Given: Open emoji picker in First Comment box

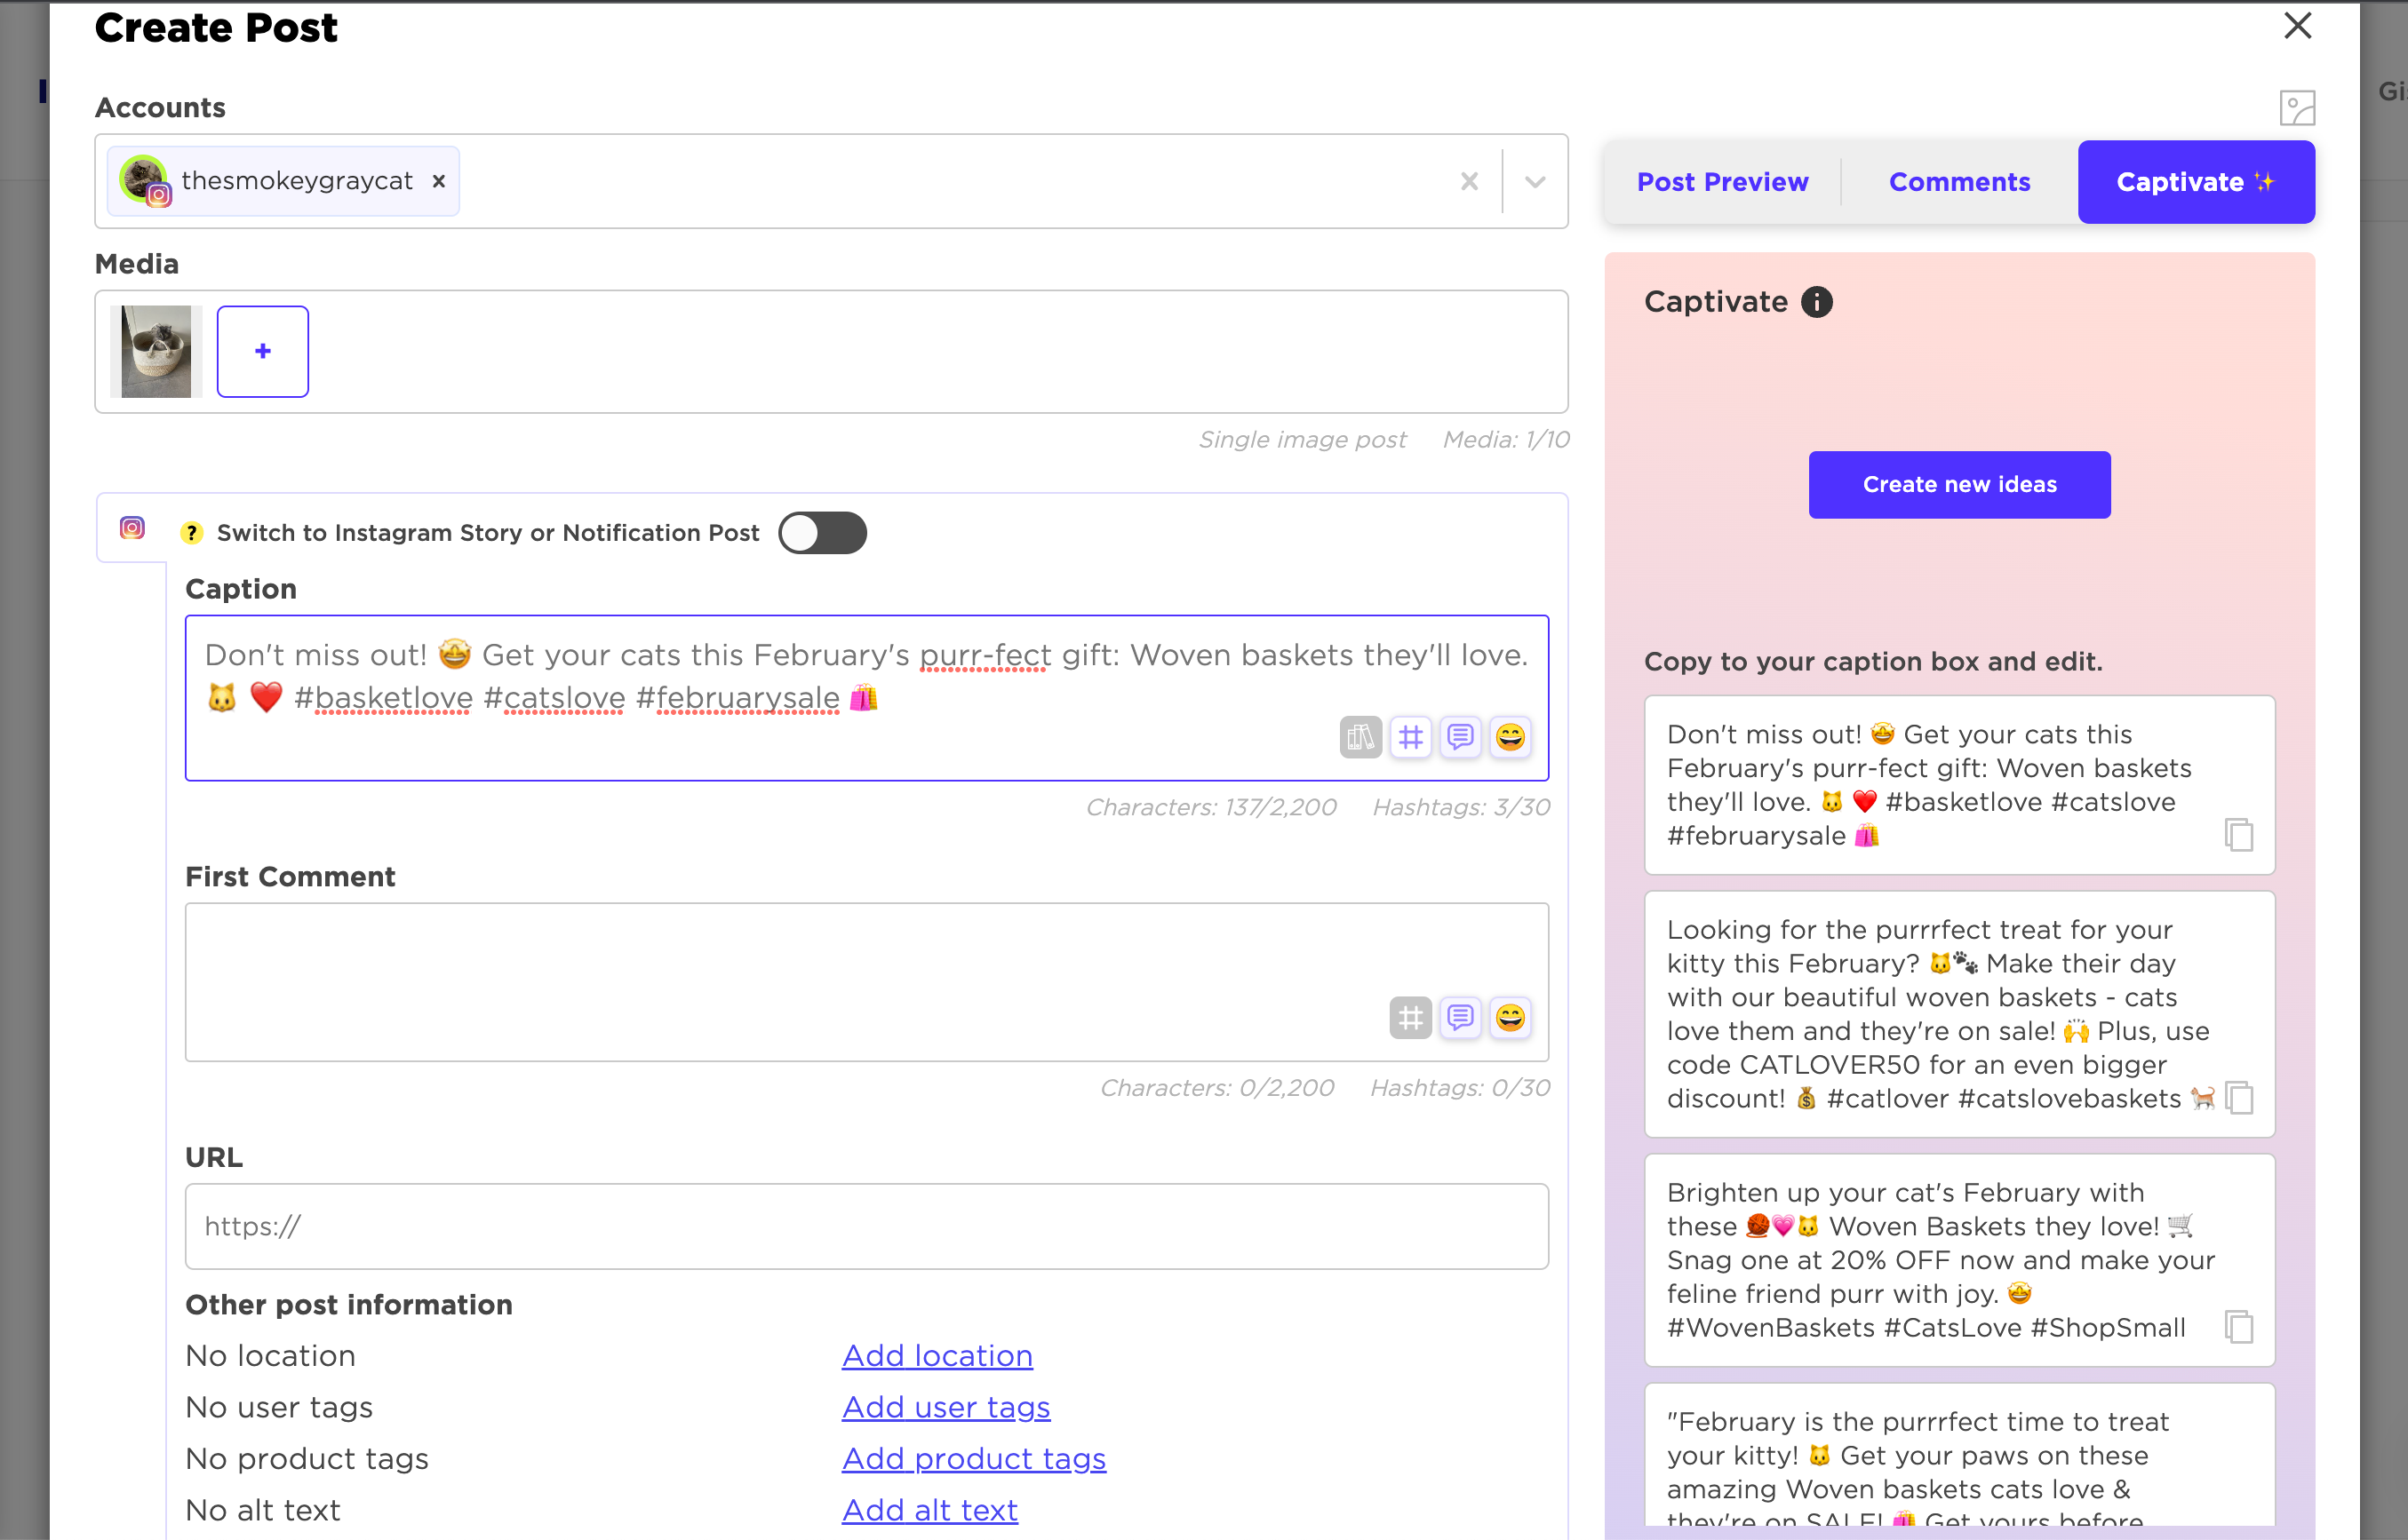Looking at the screenshot, I should 1509,1018.
